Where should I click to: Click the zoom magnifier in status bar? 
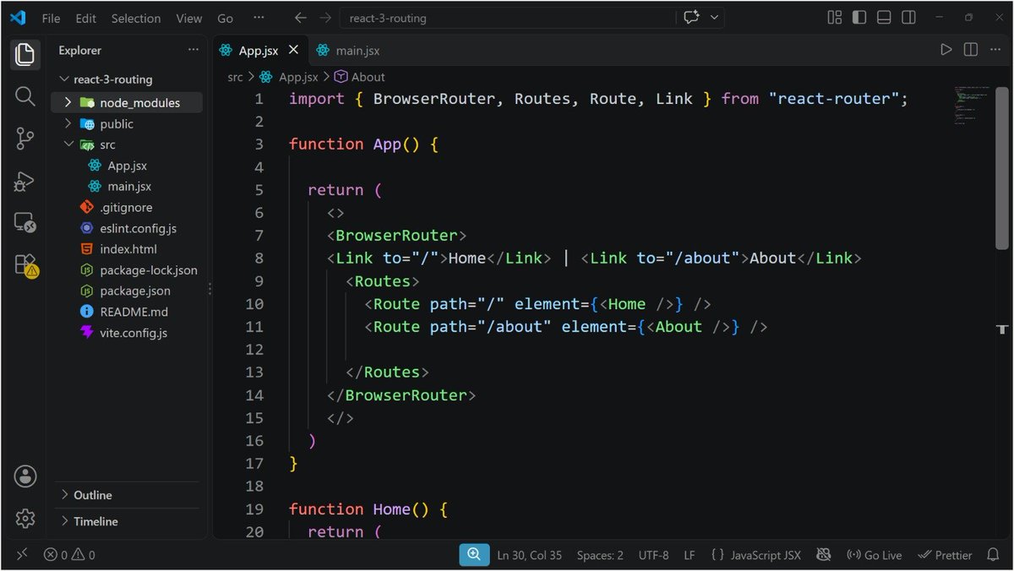coord(474,555)
